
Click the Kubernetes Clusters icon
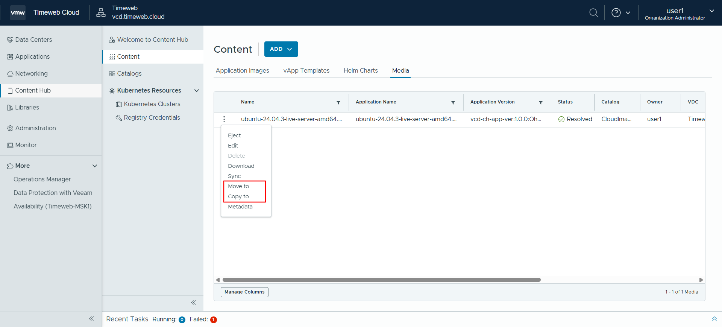119,104
